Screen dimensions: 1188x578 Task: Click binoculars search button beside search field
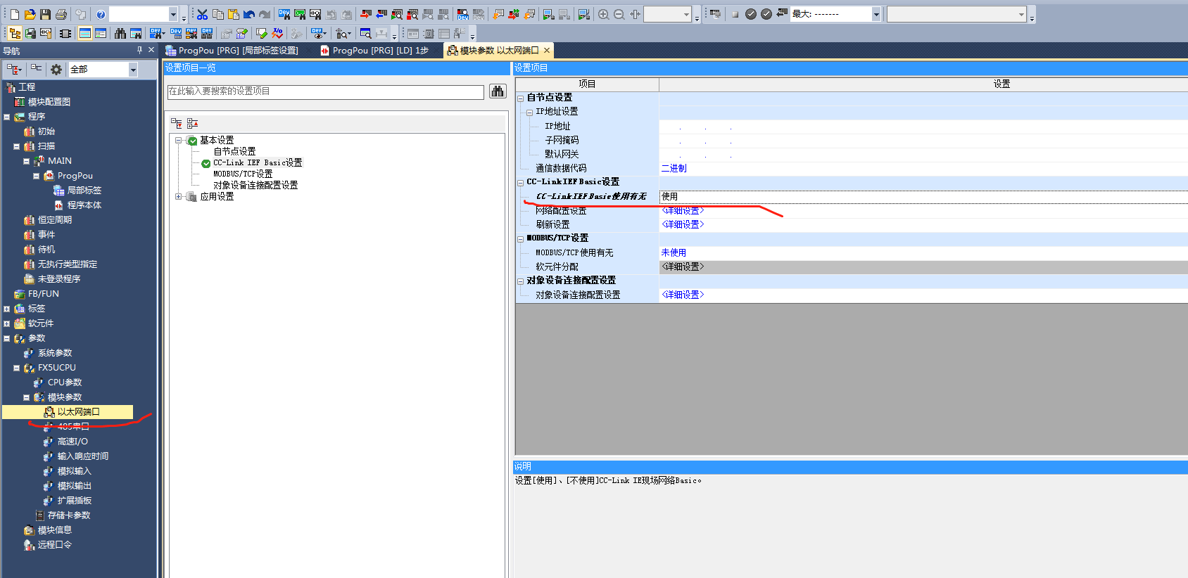pyautogui.click(x=498, y=91)
